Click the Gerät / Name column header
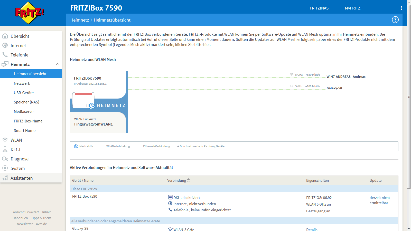 (x=83, y=180)
